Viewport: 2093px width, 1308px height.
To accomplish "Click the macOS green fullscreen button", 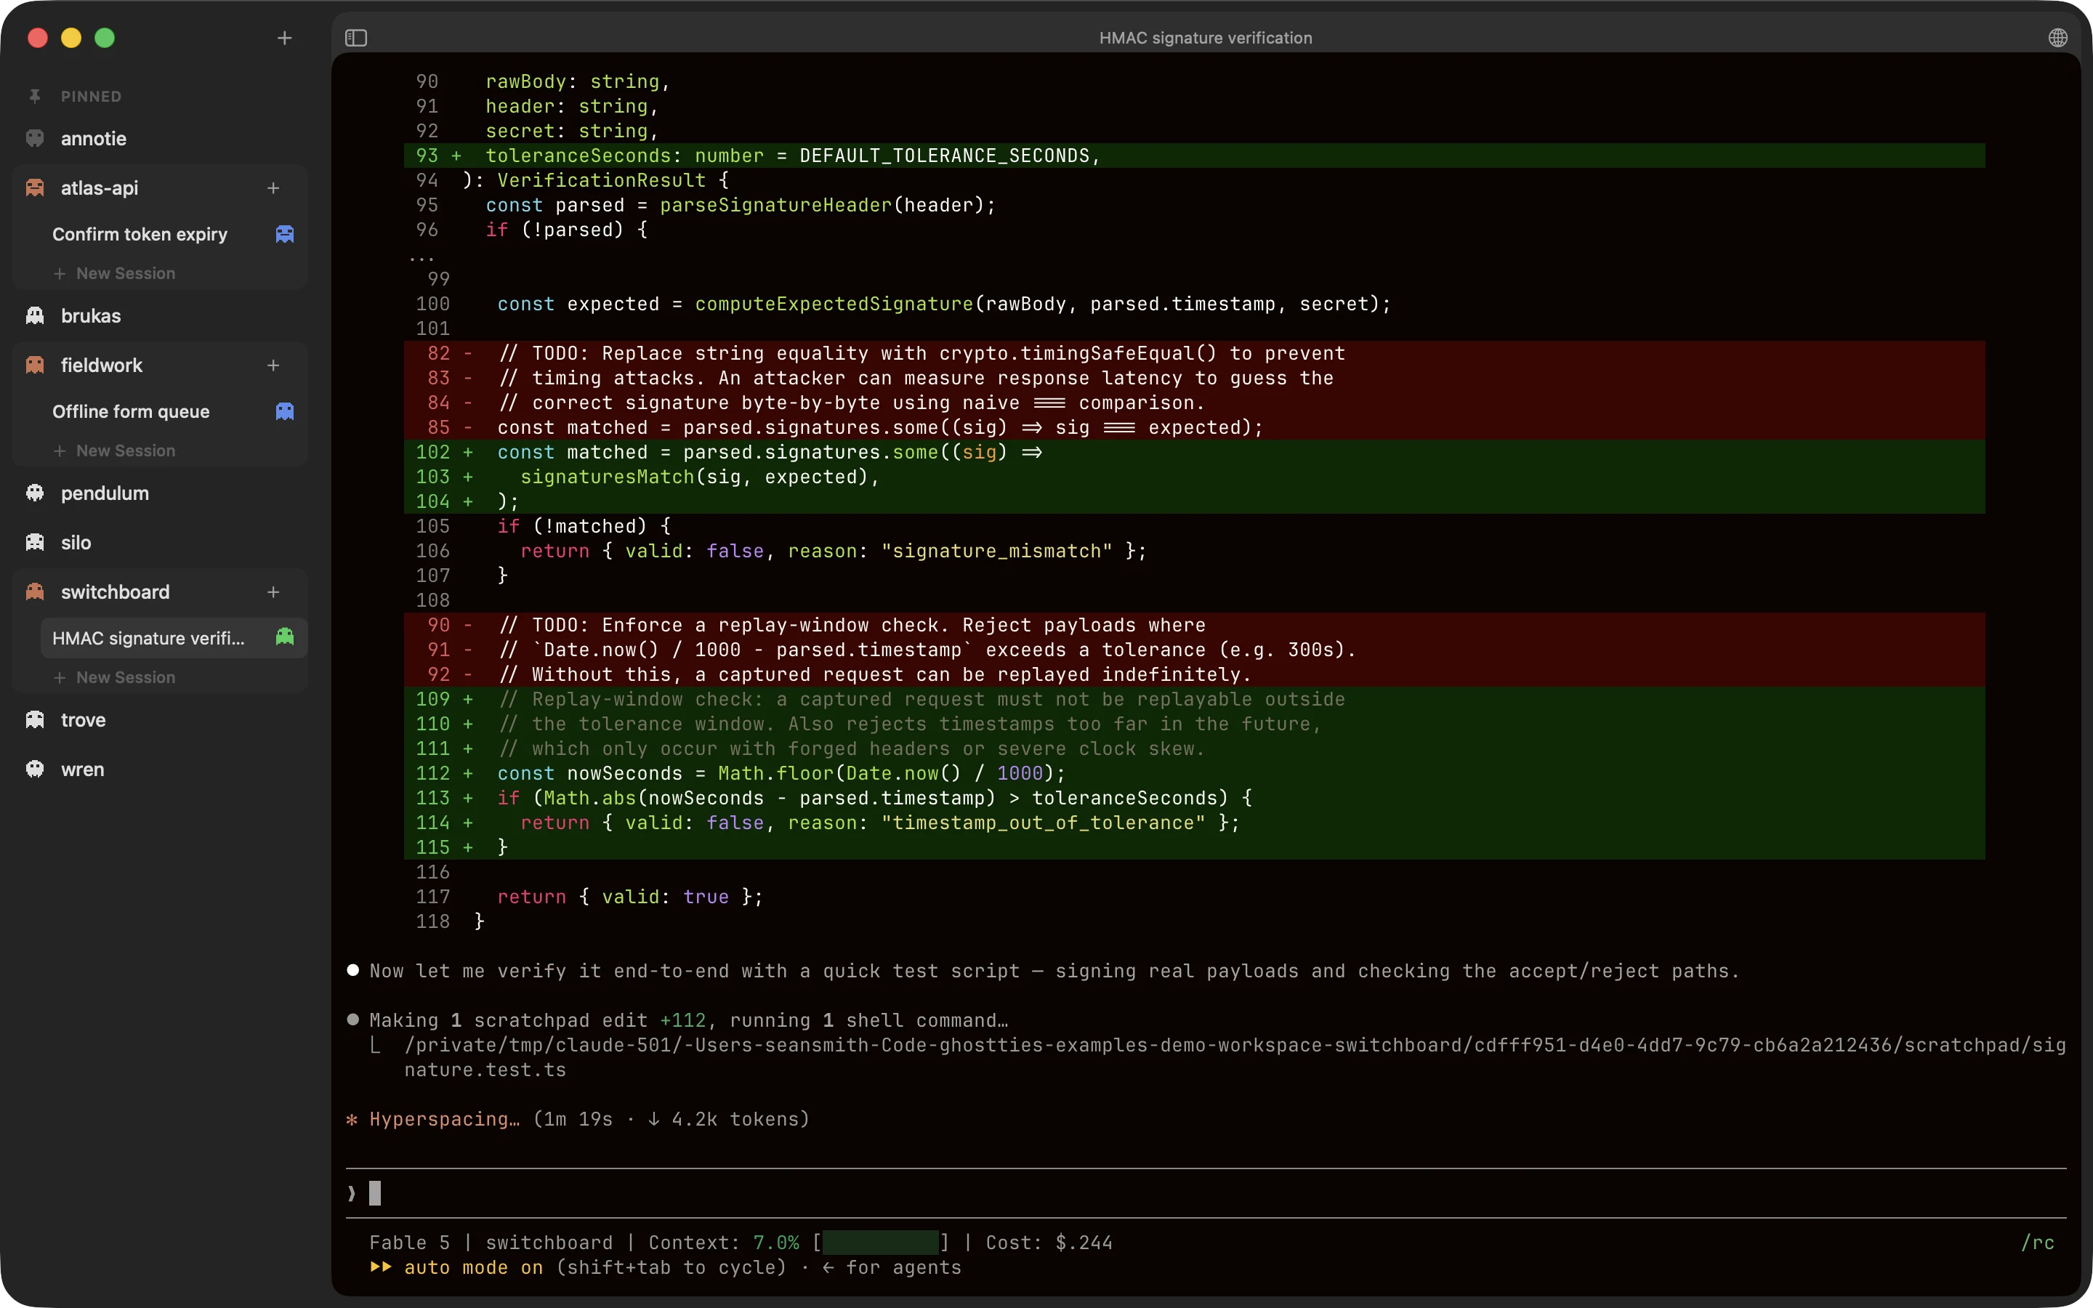I will point(105,38).
